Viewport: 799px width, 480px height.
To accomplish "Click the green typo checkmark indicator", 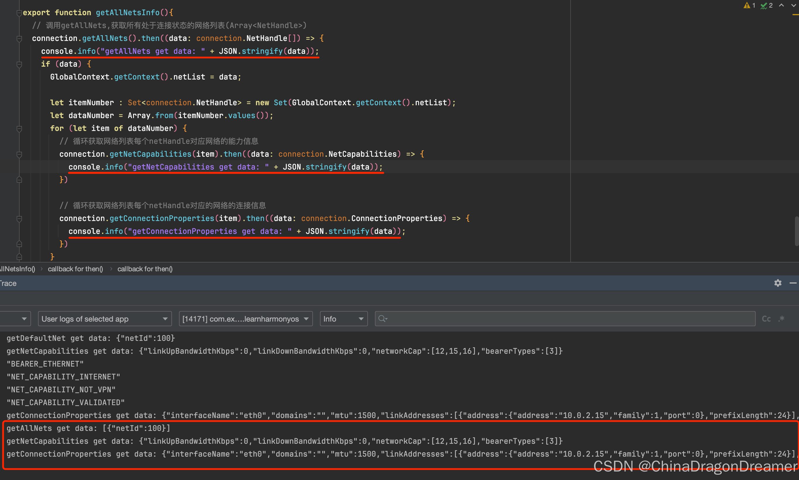I will 764,6.
